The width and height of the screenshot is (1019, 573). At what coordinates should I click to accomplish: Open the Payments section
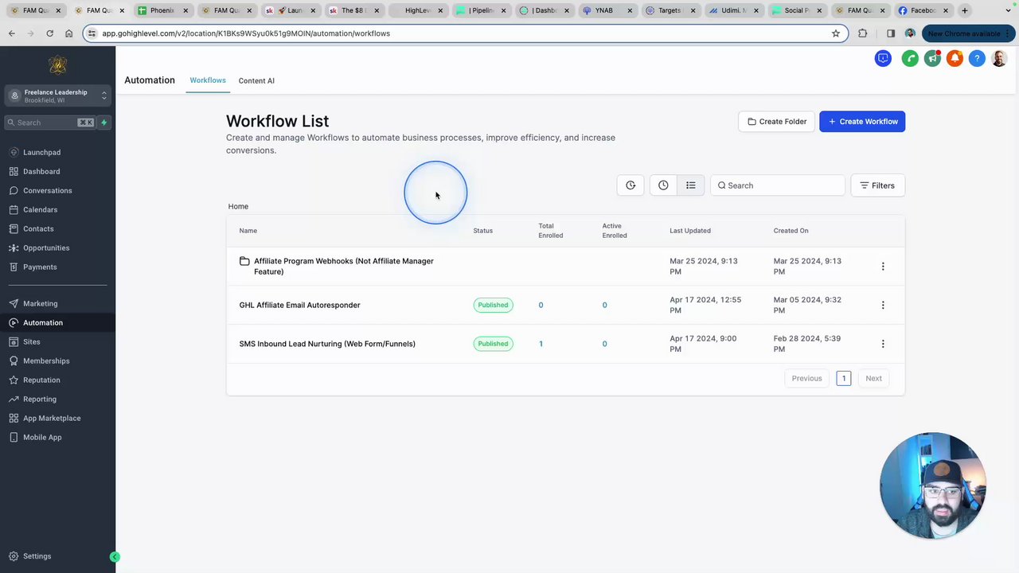point(40,267)
